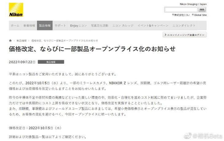The height and width of the screenshot is (141, 224).
Task: Click the 検索 search button
Action: tap(202, 10)
